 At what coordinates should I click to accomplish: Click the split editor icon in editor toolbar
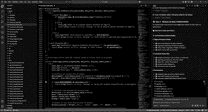pos(146,5)
